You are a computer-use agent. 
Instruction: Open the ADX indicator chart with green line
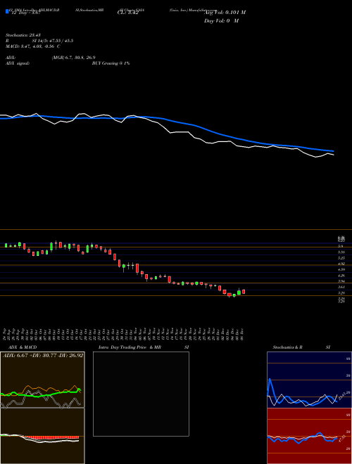tap(42, 380)
